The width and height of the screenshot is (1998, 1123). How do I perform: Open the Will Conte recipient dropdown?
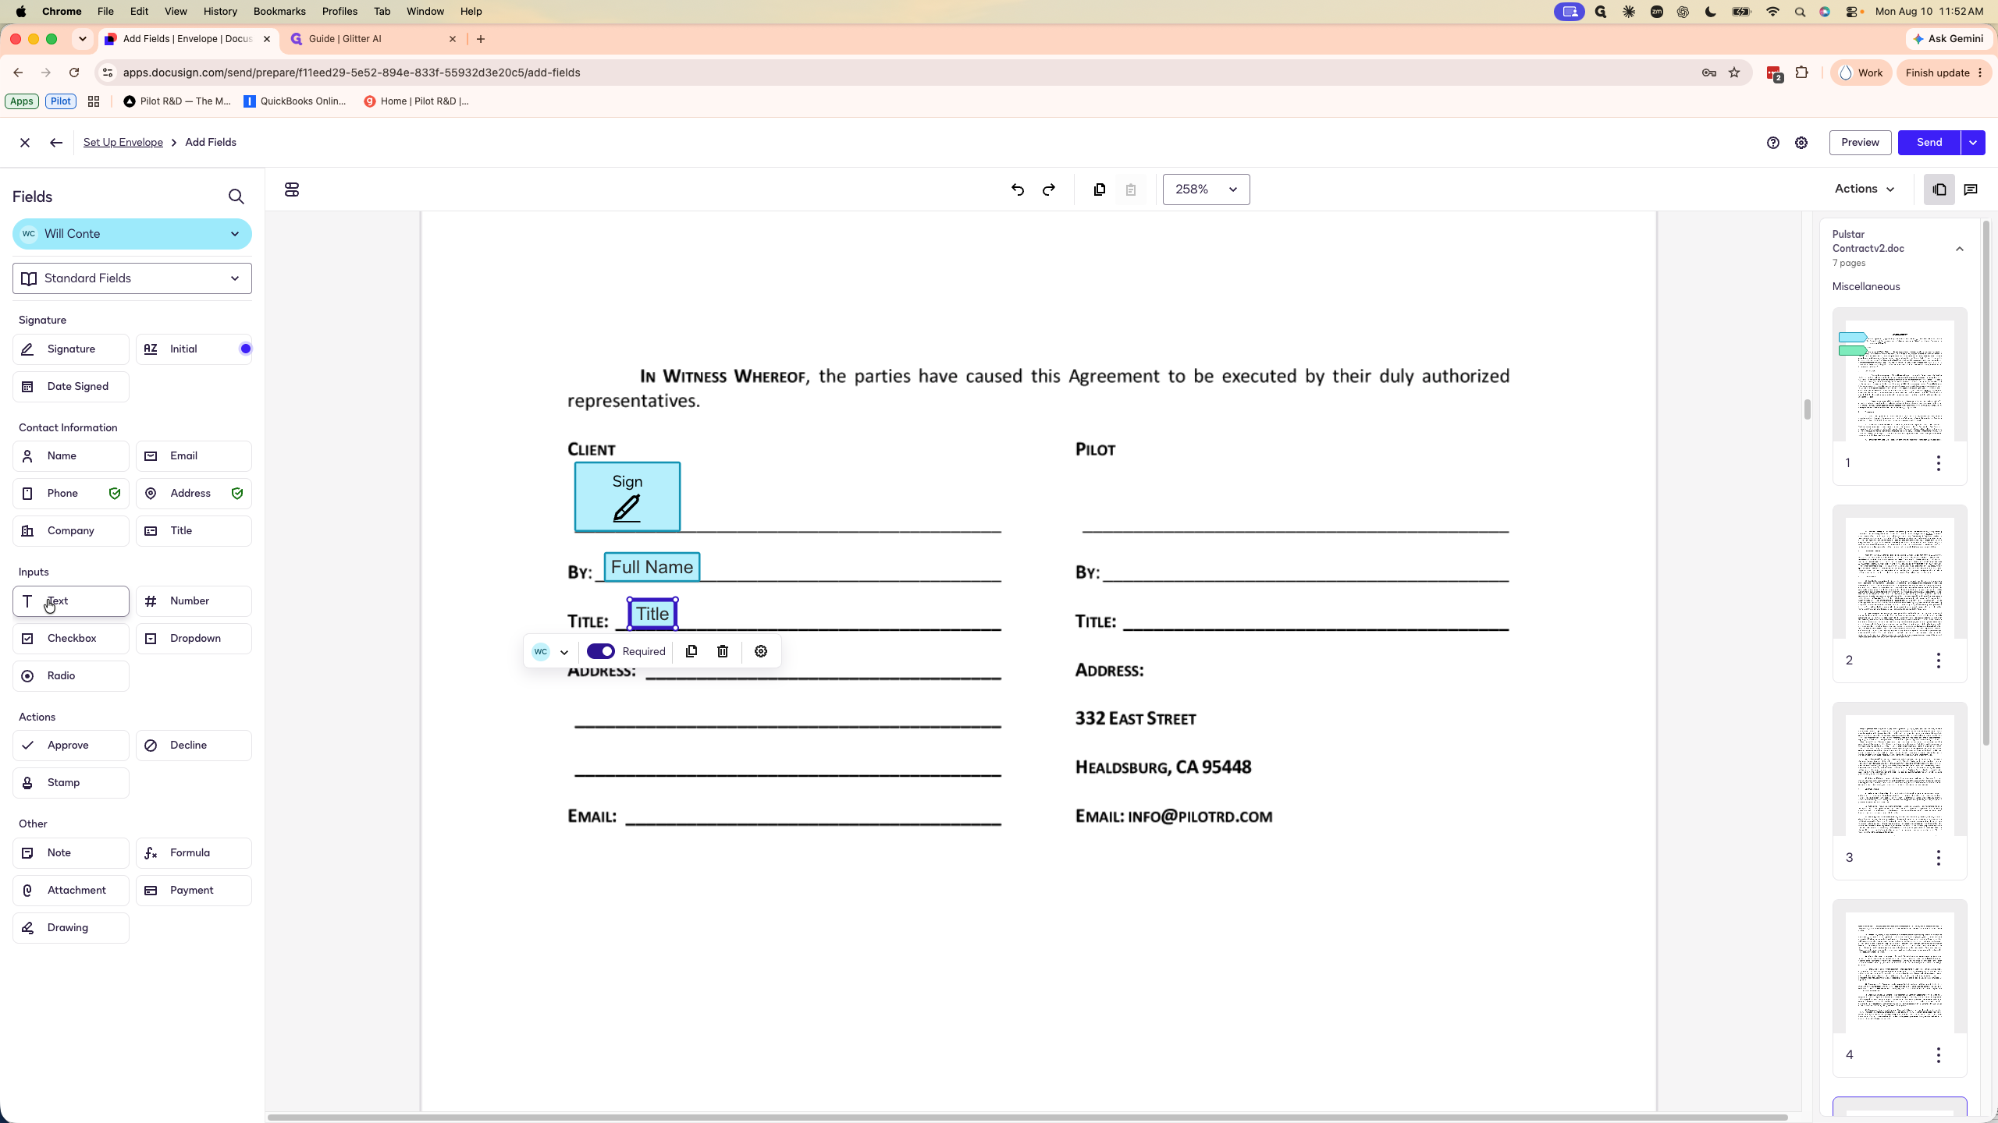(x=132, y=234)
